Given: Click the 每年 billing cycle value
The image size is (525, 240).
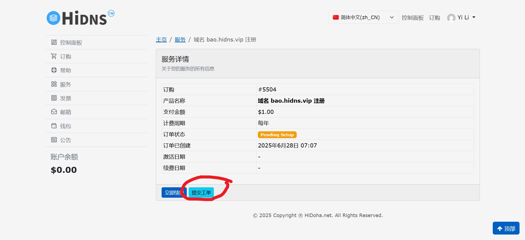Looking at the screenshot, I should (x=263, y=123).
